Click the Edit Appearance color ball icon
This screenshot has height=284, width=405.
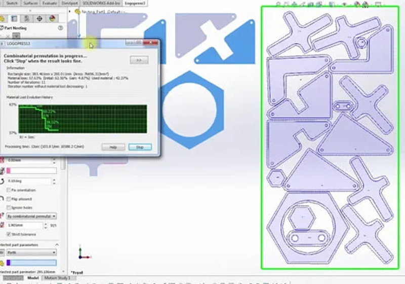click(357, 4)
